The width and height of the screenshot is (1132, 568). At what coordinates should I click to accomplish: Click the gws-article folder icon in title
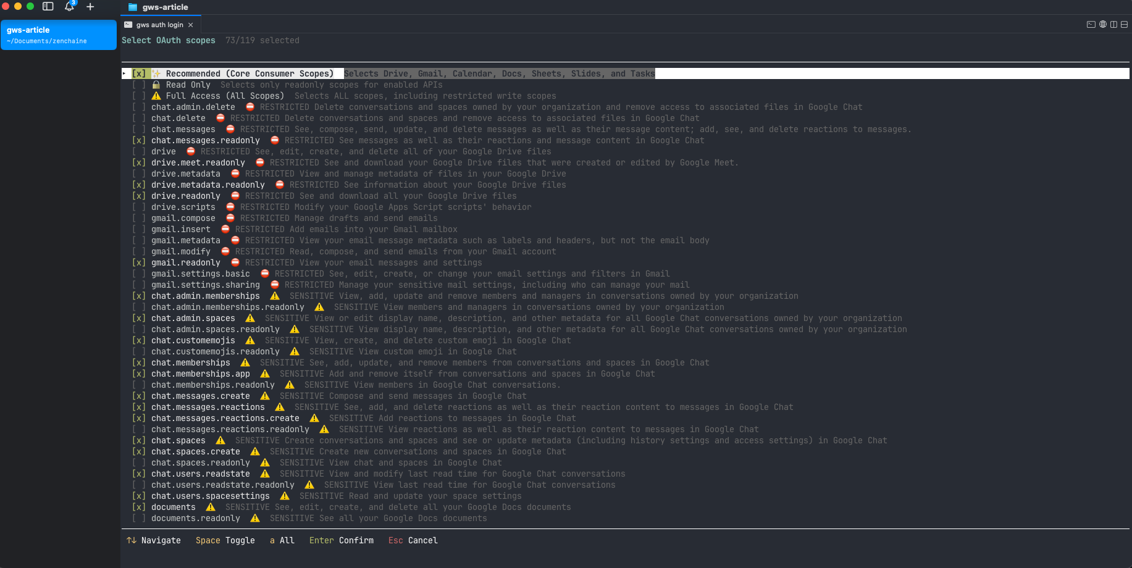point(132,7)
